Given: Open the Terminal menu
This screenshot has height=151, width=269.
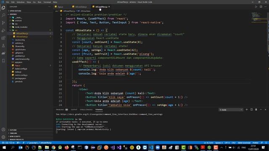Looking at the screenshot, I should click(47, 2).
